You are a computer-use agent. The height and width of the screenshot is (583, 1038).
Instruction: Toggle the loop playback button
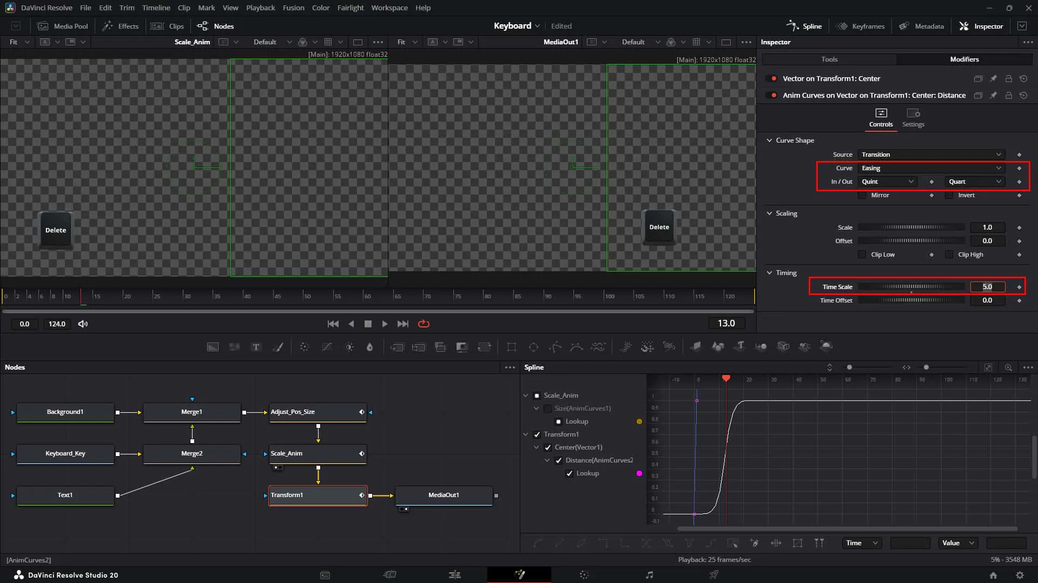click(424, 324)
